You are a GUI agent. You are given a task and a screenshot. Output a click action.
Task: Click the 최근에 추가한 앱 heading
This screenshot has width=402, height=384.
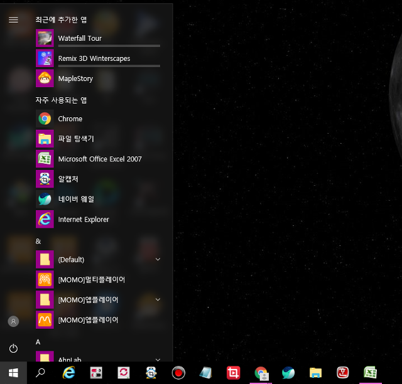(x=61, y=19)
